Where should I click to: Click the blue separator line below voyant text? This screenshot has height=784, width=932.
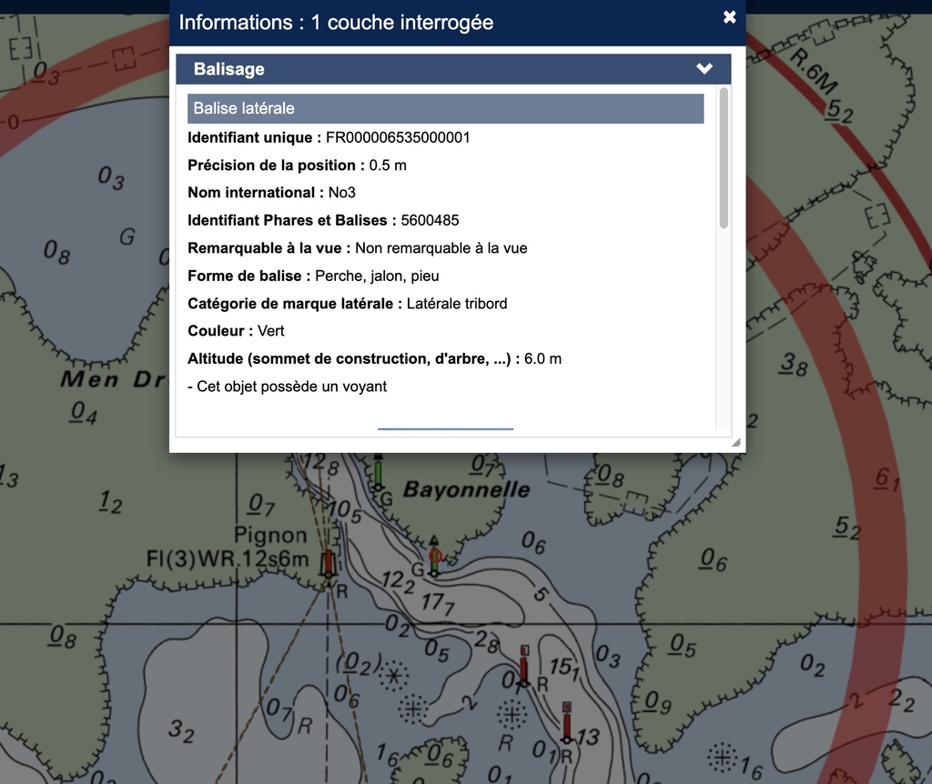(445, 428)
